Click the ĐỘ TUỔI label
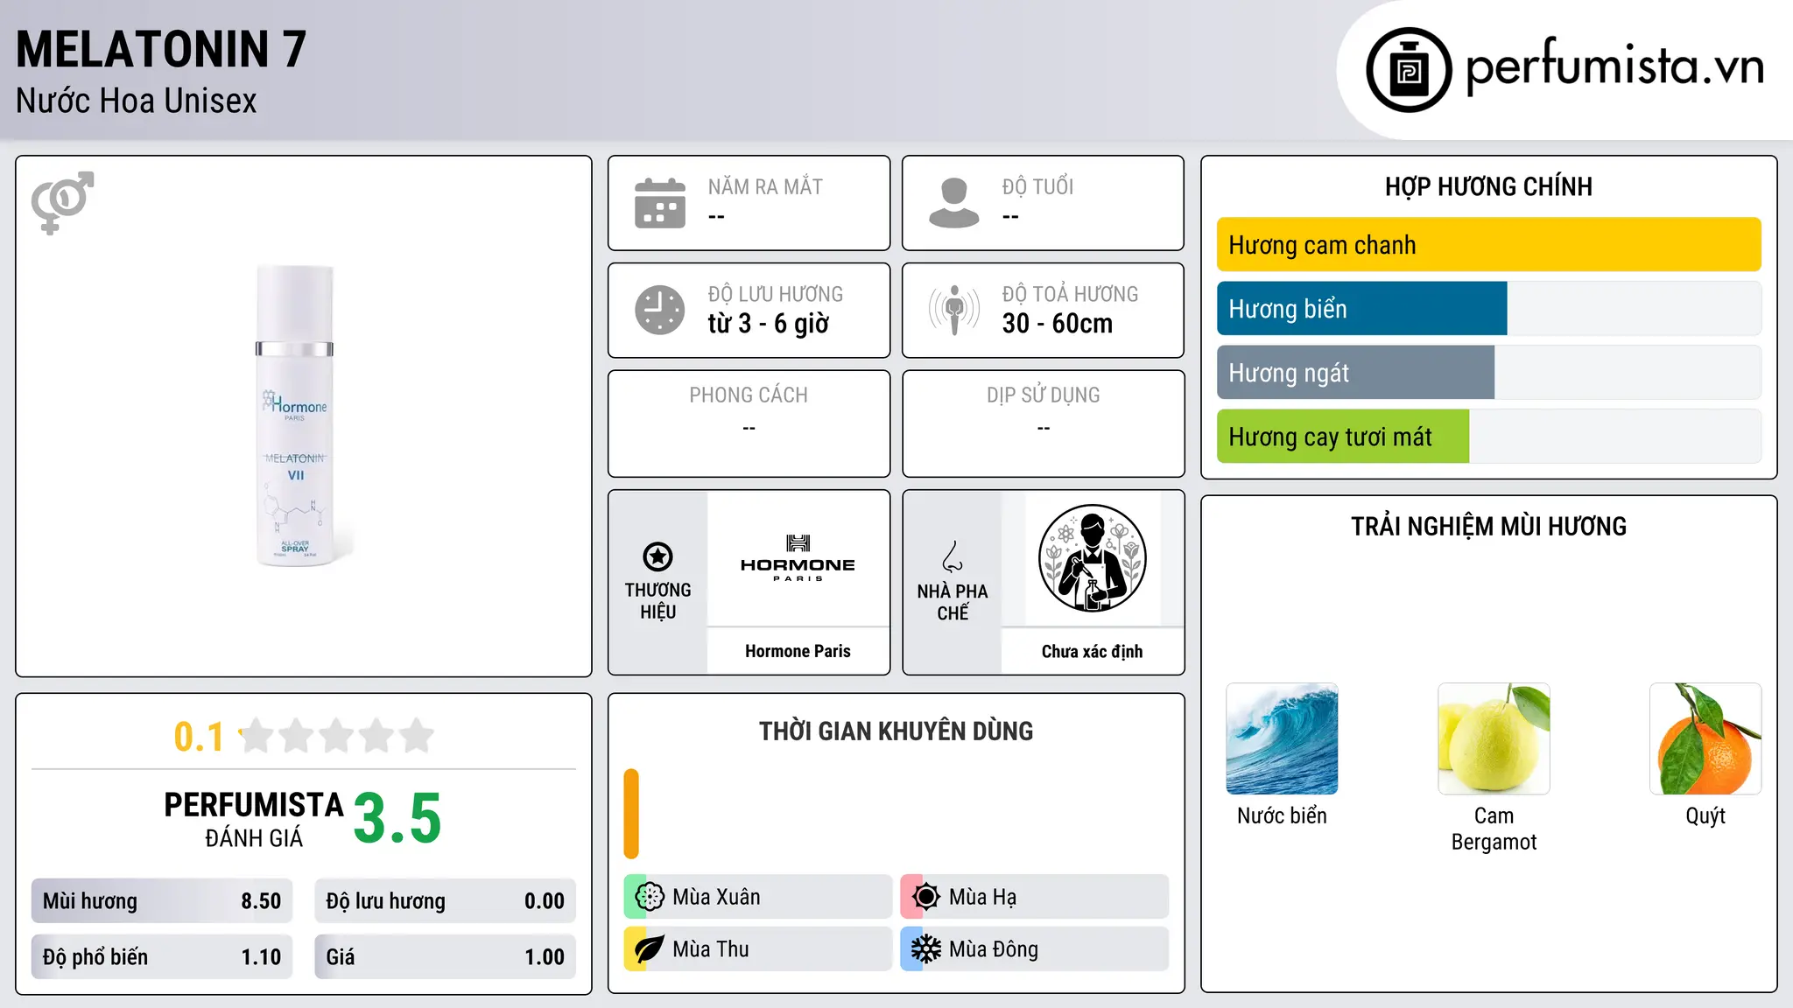Screen dimensions: 1793x1008 [x=1037, y=186]
